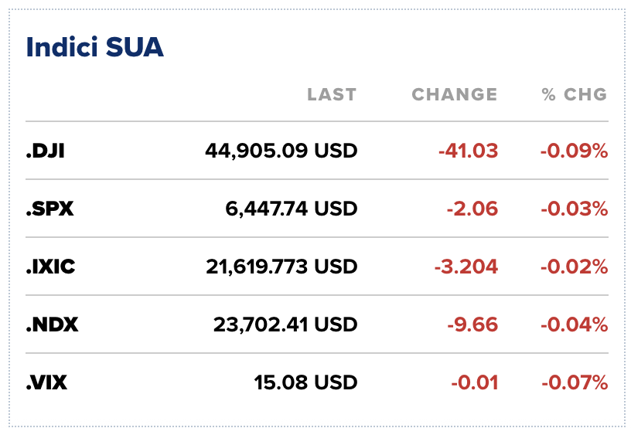Select the 21,619.773 USD last price
The width and height of the screenshot is (631, 428).
click(281, 267)
